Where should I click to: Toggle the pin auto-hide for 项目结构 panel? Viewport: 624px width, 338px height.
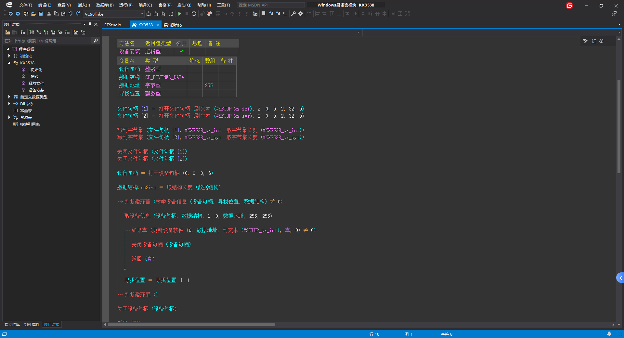coord(90,24)
